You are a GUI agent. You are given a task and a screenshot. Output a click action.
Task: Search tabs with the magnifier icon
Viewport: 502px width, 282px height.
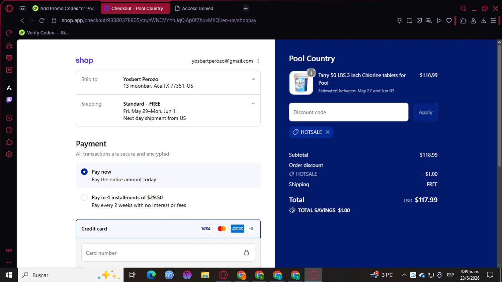tap(463, 8)
